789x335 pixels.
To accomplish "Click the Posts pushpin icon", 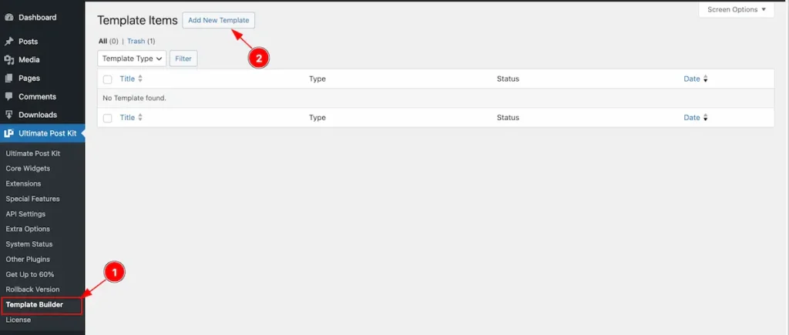I will [x=9, y=42].
